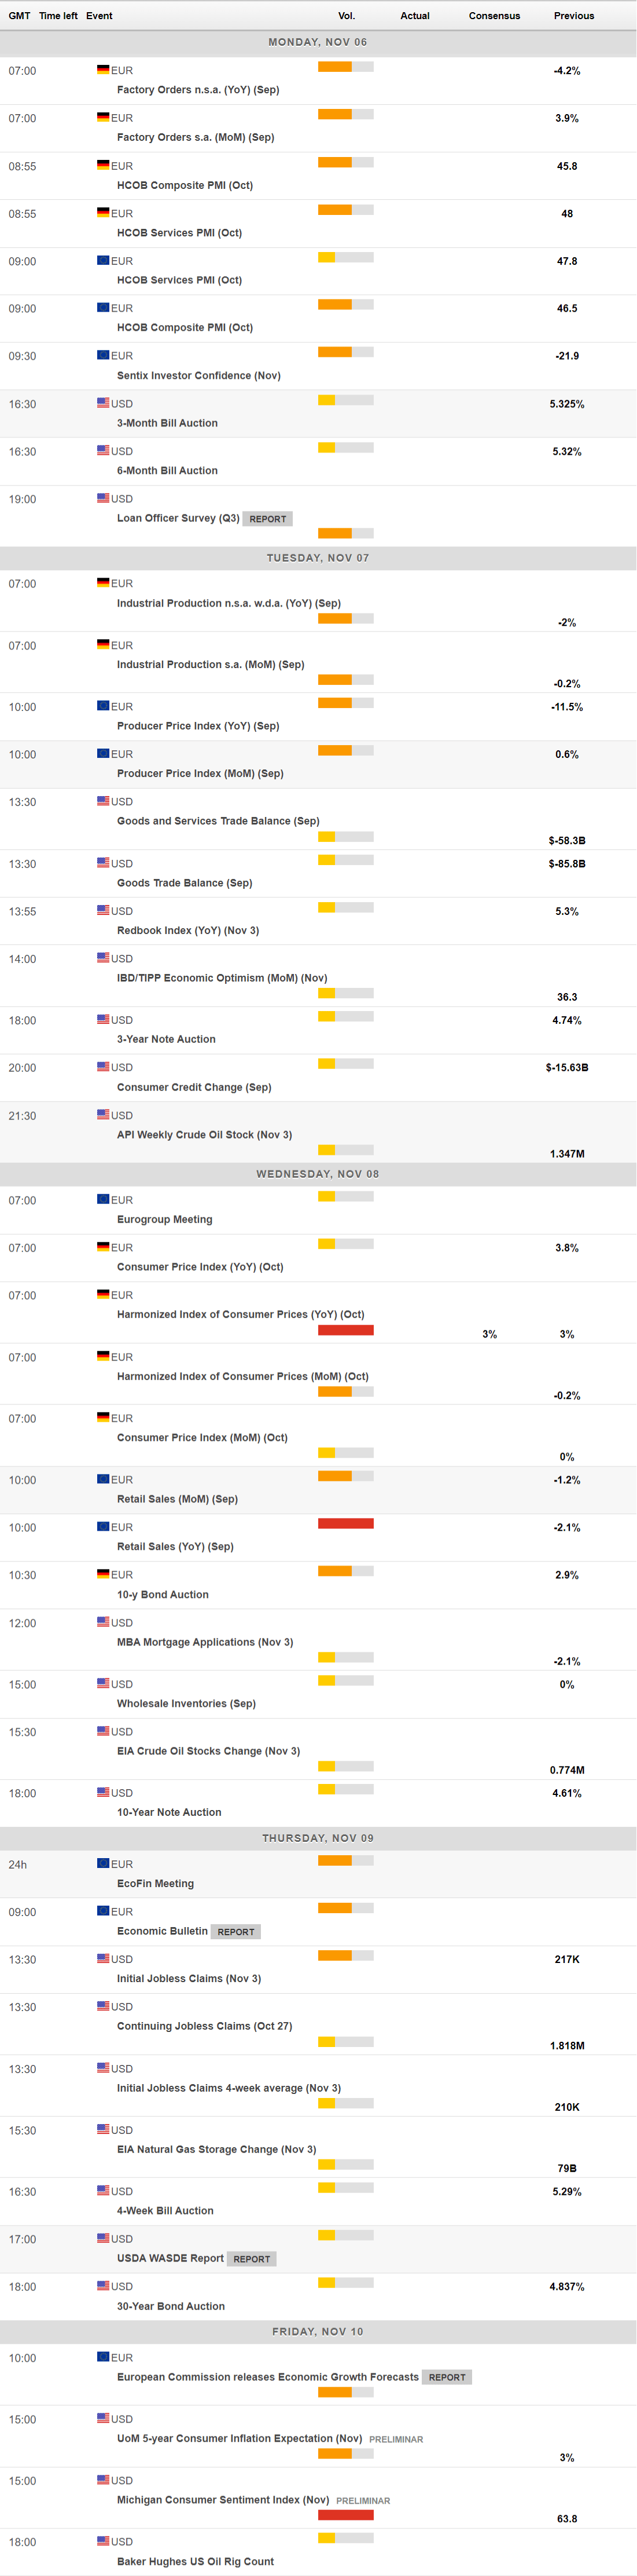The height and width of the screenshot is (2576, 637).
Task: Click the Previous column header
Action: coord(573,16)
